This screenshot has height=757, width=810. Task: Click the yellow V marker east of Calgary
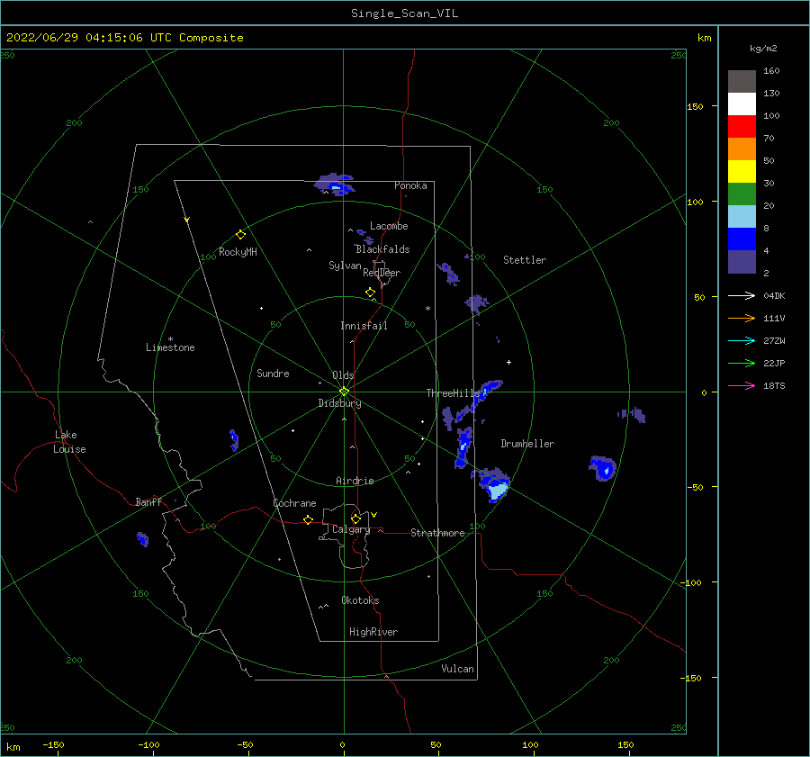(374, 515)
